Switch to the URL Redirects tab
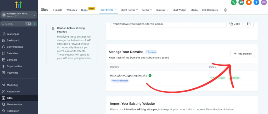 pos(210,10)
